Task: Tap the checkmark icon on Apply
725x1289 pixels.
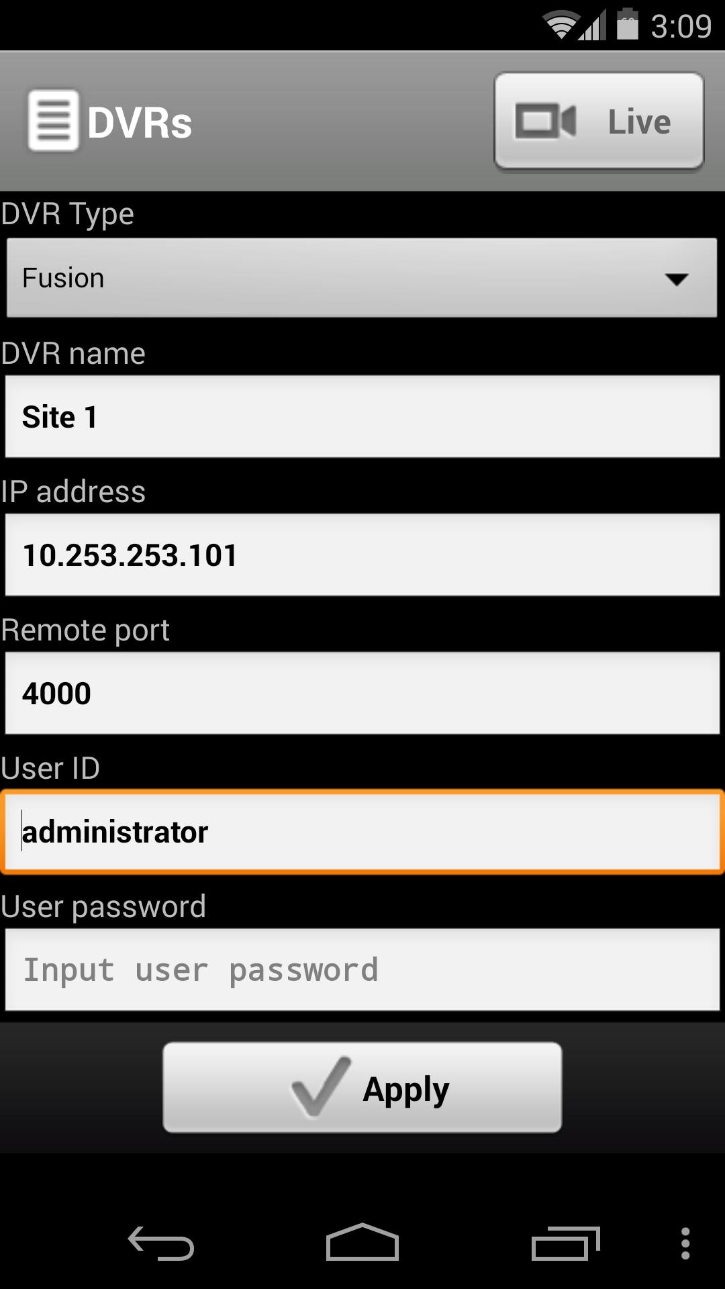Action: coord(321,1086)
